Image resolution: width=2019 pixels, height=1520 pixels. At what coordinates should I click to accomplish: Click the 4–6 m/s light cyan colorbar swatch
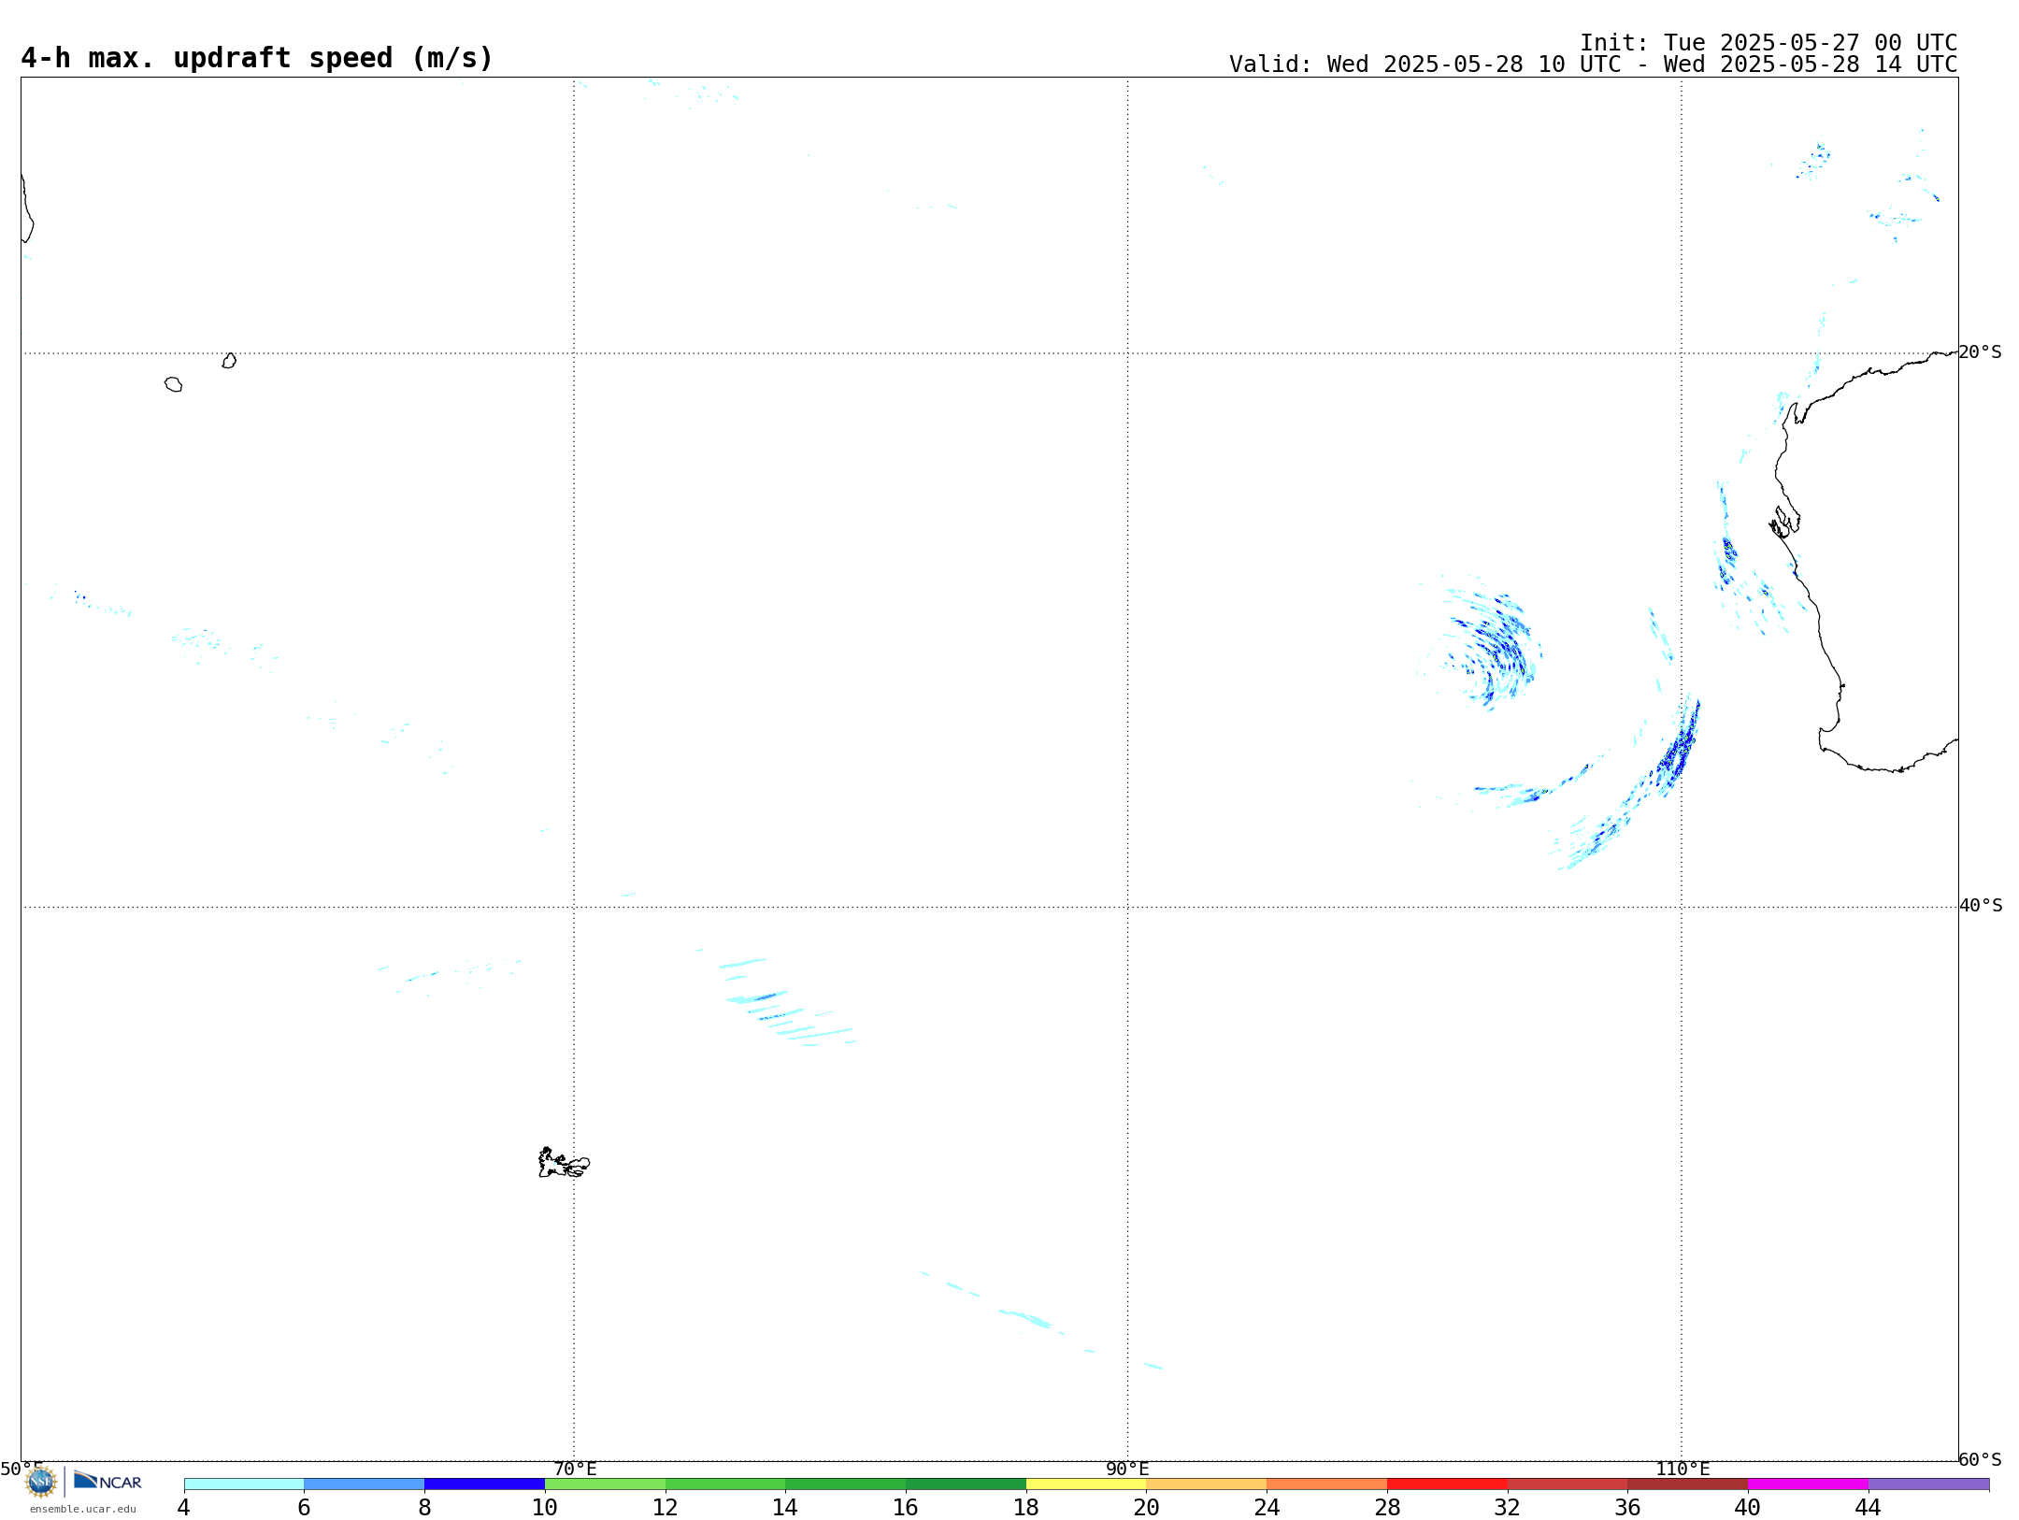pyautogui.click(x=244, y=1484)
